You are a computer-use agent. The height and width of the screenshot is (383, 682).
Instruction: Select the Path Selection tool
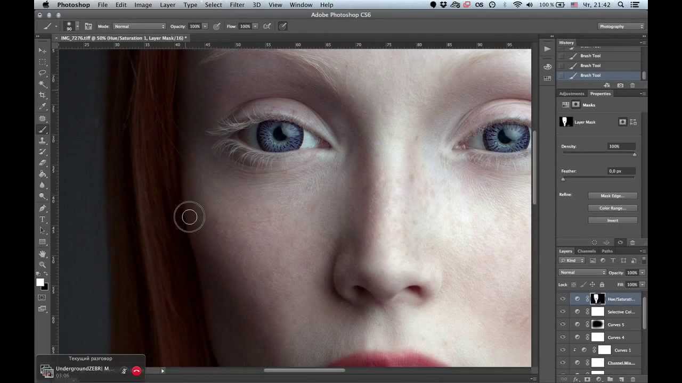coord(43,230)
